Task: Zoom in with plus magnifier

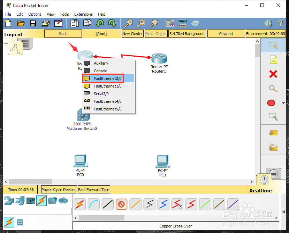Action: coord(129,23)
